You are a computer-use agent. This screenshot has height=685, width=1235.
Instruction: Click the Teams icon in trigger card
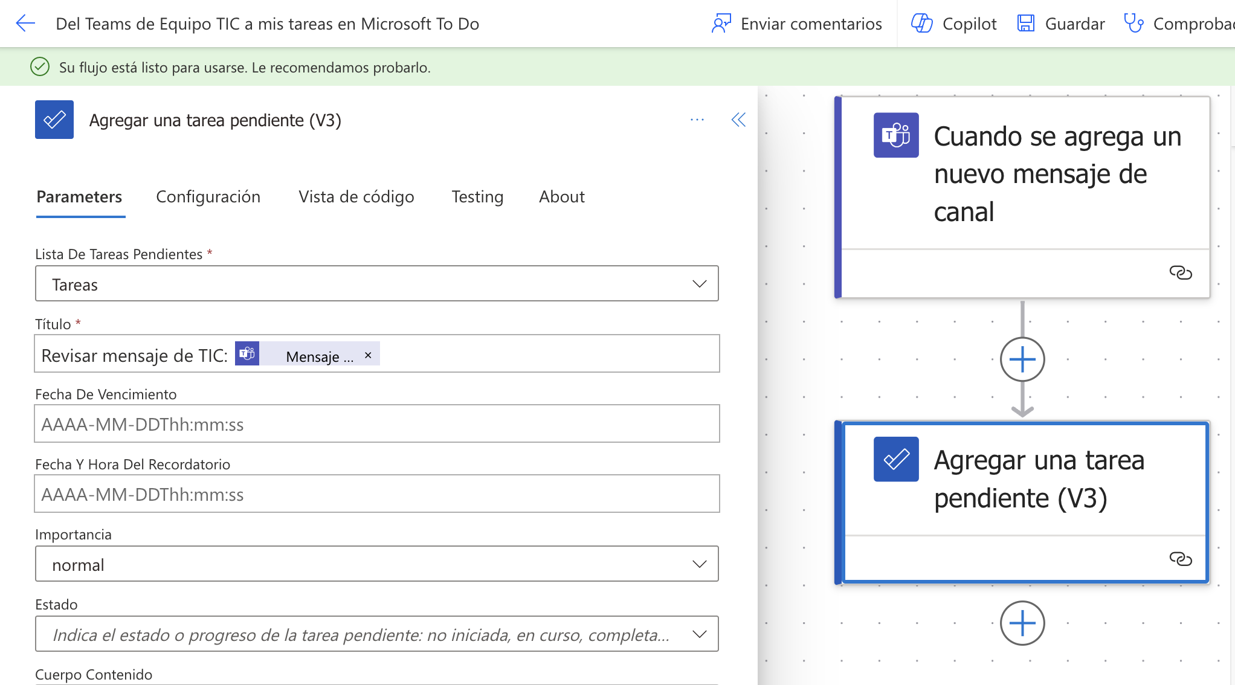tap(896, 135)
